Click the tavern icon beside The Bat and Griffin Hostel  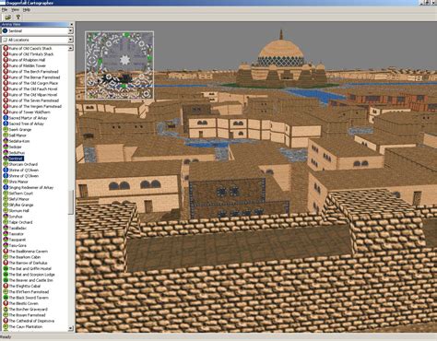(x=6, y=268)
